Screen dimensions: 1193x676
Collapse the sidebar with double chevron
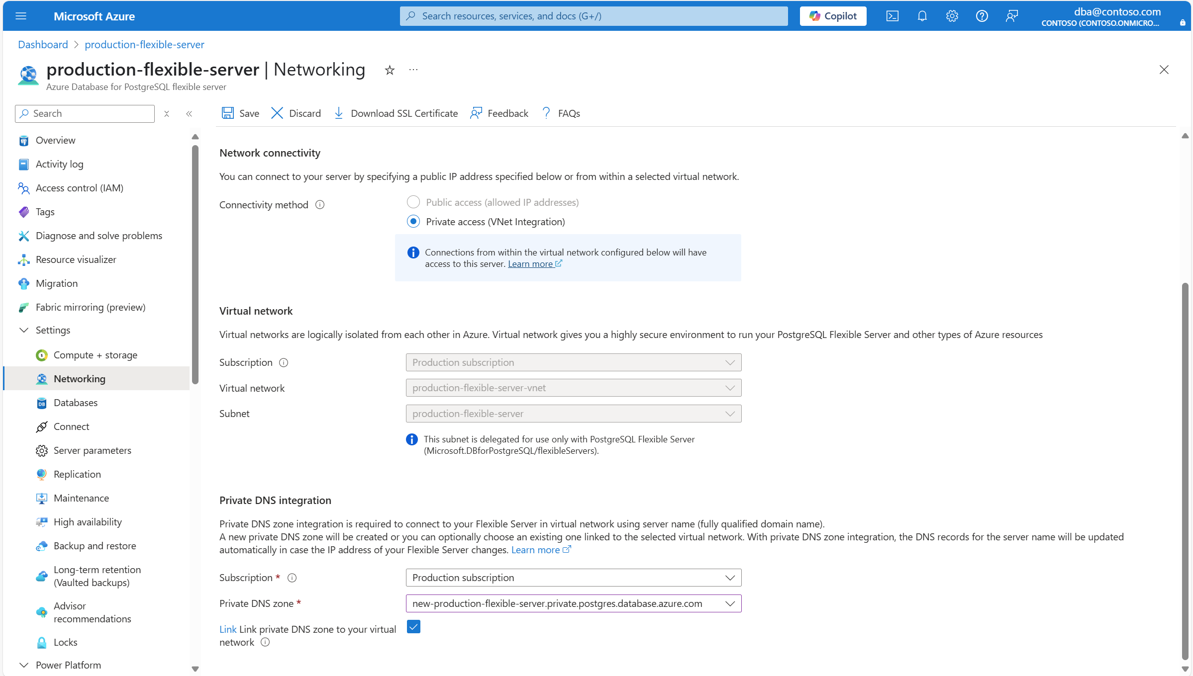point(189,114)
